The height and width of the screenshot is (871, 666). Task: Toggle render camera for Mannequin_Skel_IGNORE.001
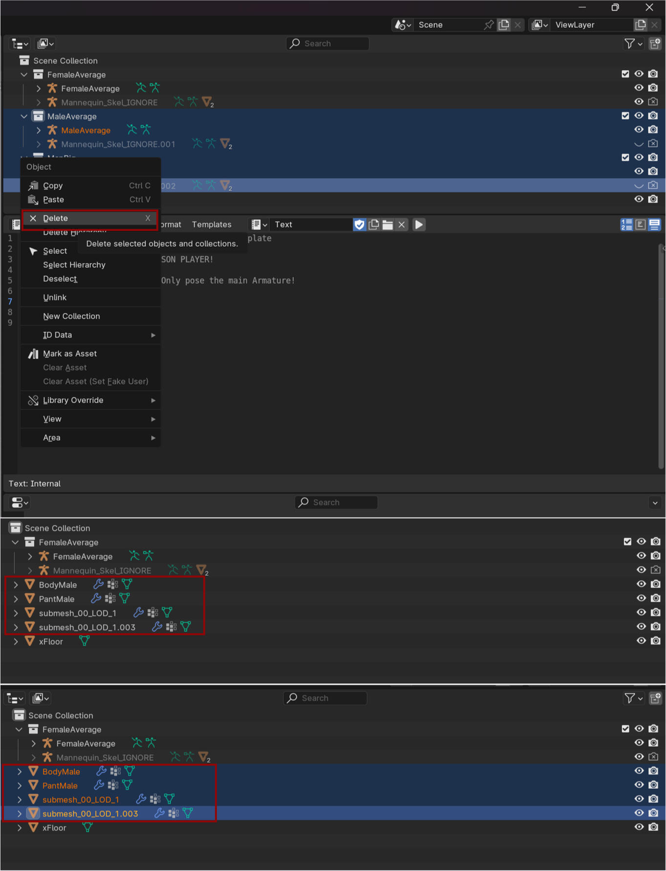(653, 144)
